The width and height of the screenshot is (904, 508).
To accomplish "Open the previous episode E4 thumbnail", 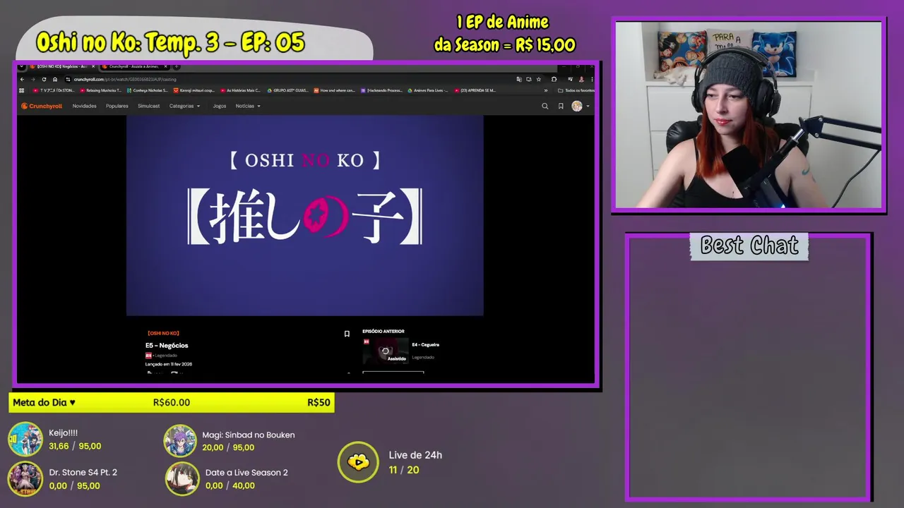I will (x=386, y=351).
